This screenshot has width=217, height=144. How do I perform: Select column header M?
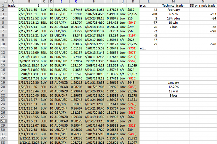(x=173, y=1)
